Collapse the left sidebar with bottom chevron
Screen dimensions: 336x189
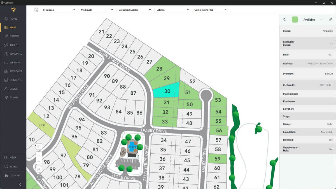point(20,184)
